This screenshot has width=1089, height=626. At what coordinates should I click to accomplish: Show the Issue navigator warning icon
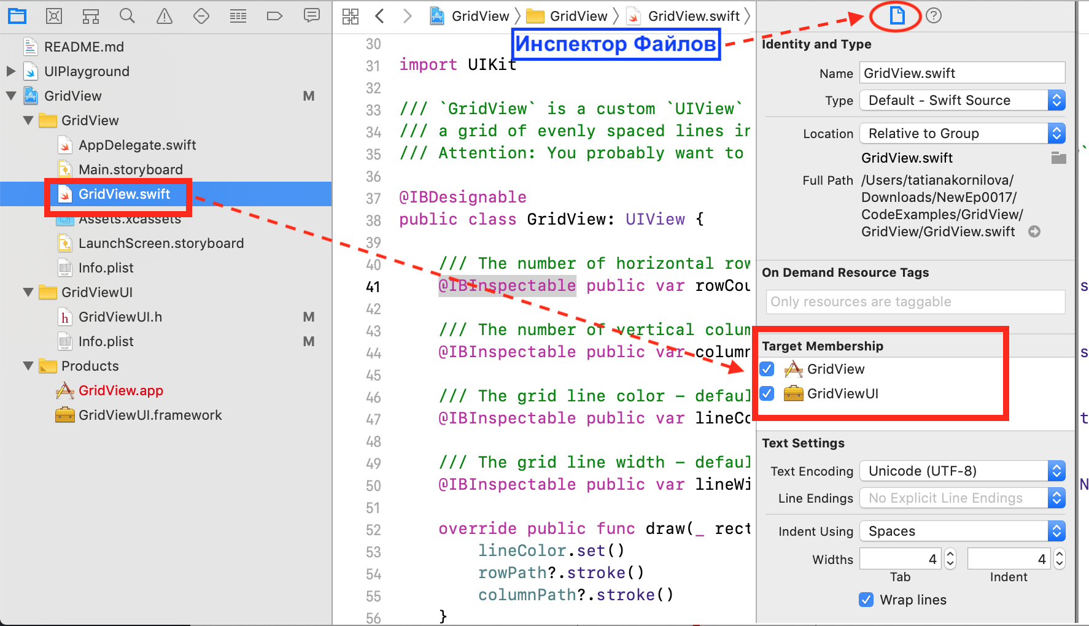164,16
